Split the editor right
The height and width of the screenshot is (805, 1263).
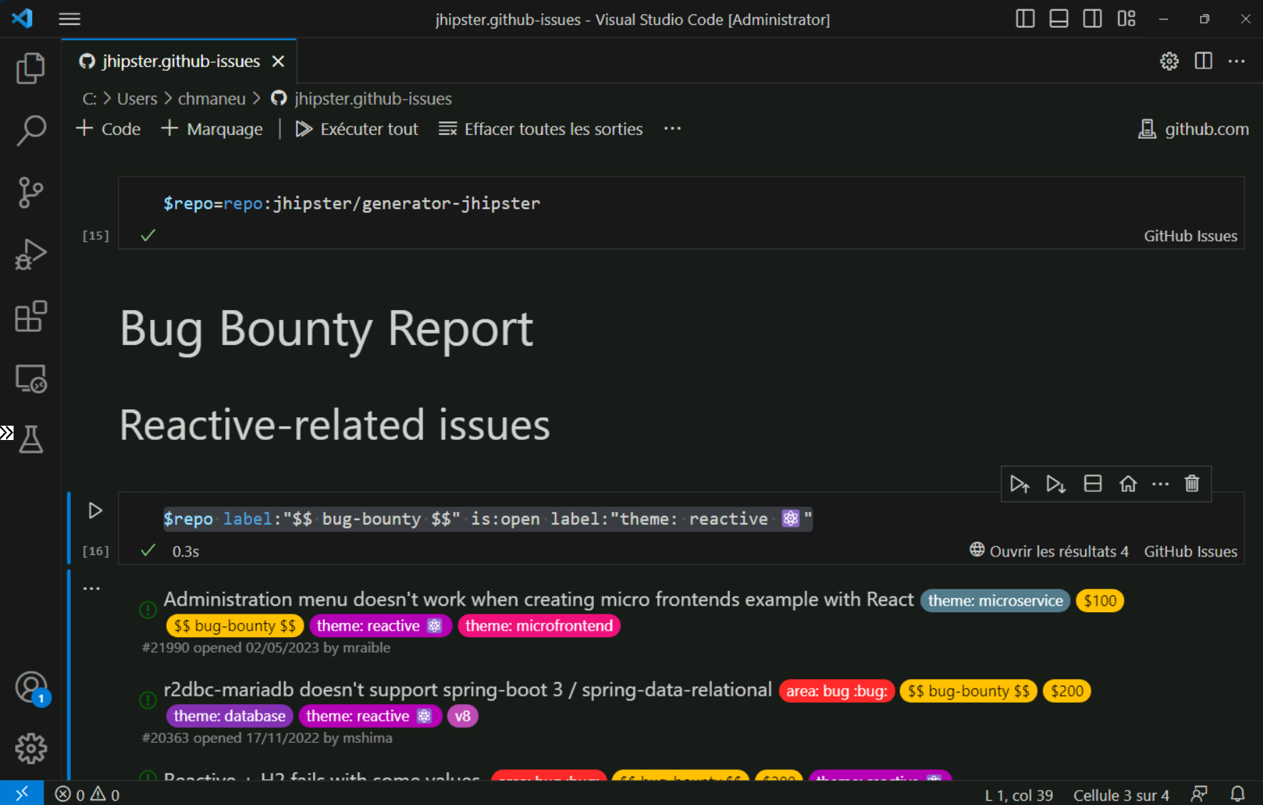point(1204,61)
